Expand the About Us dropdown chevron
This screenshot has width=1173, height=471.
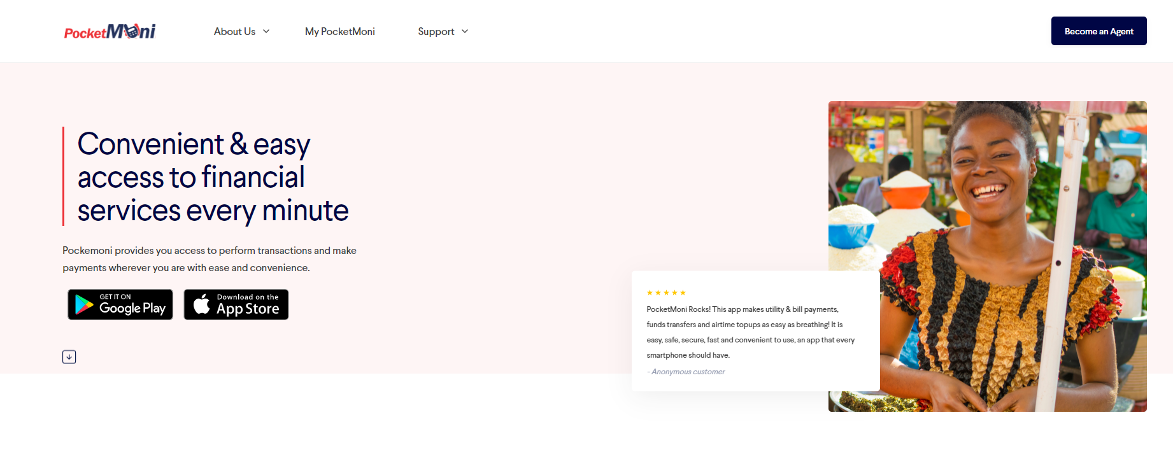click(266, 31)
